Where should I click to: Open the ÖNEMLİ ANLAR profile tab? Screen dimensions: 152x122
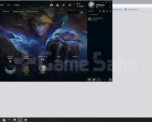coord(19,12)
